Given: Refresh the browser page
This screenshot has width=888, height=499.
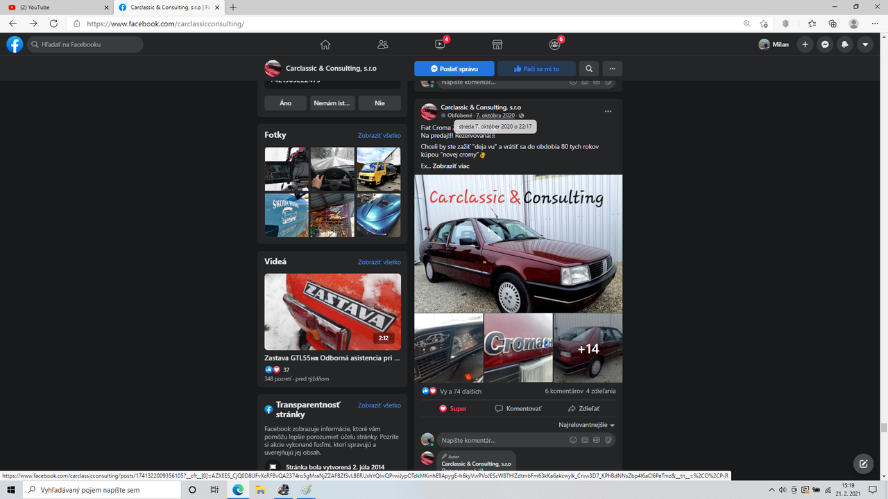Looking at the screenshot, I should point(53,24).
